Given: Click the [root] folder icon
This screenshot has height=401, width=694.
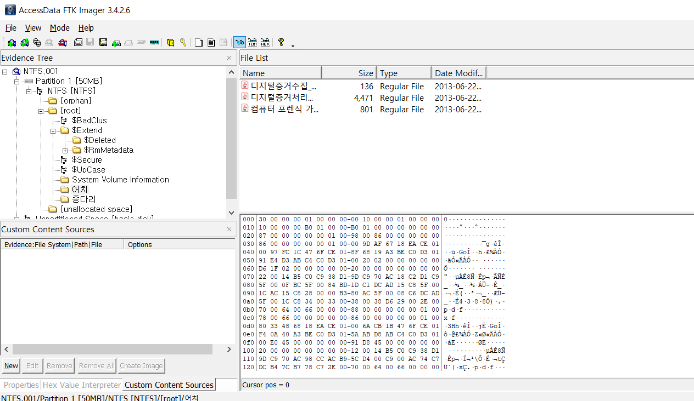Looking at the screenshot, I should pos(53,111).
